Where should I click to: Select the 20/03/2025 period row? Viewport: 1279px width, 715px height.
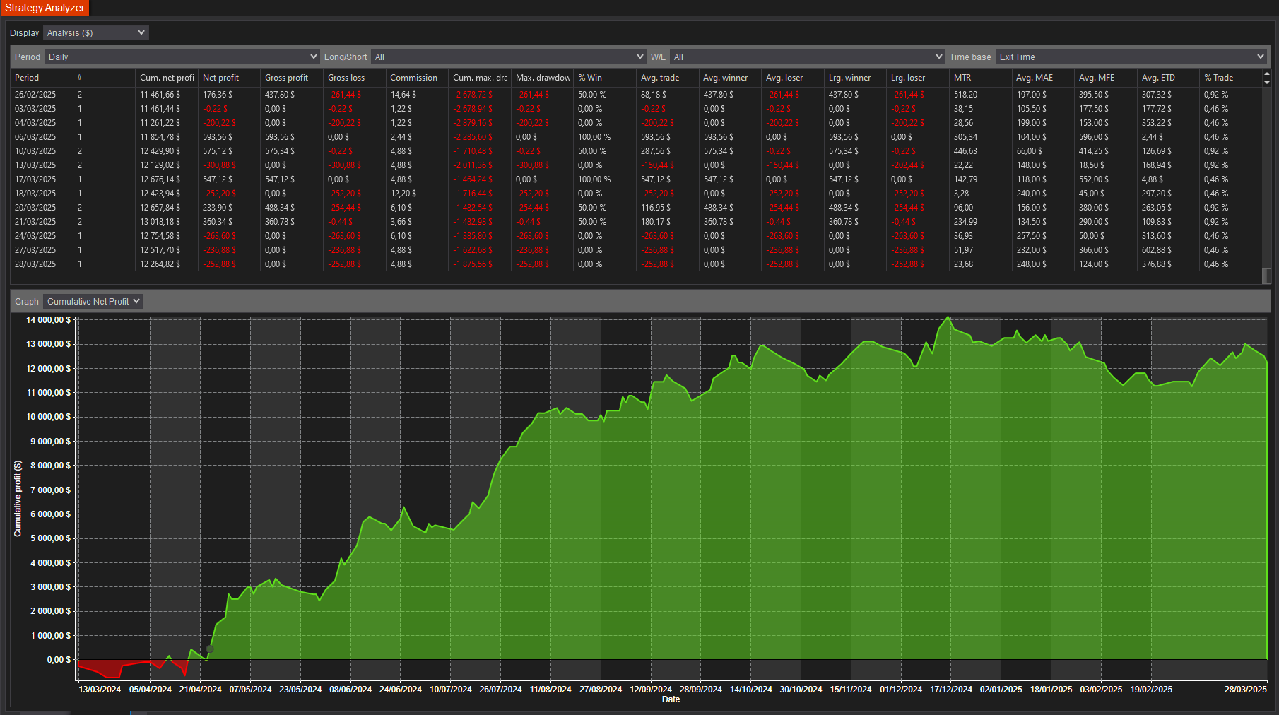pyautogui.click(x=636, y=208)
